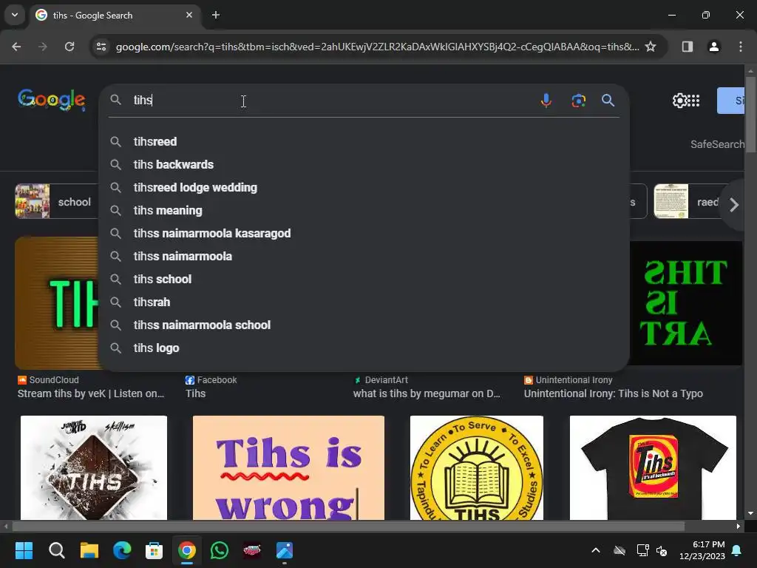
Task: Open muted volume icon in tray
Action: 662,550
